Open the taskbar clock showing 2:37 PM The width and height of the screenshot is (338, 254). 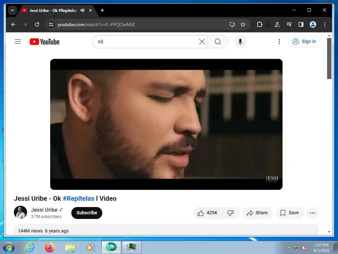point(321,248)
